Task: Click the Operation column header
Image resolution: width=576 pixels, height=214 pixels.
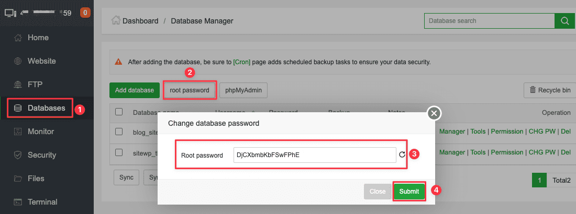Action: click(x=556, y=113)
